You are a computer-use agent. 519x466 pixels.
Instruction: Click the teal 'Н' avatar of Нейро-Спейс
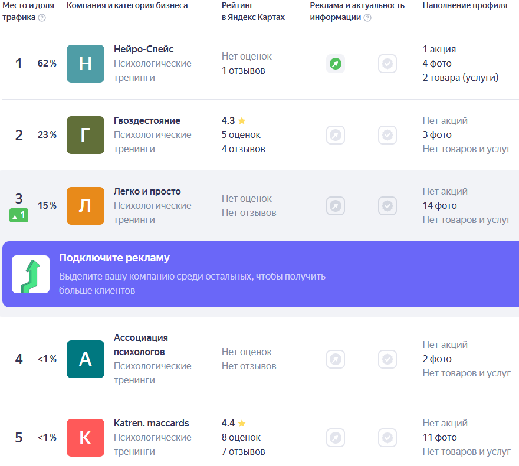tap(86, 64)
